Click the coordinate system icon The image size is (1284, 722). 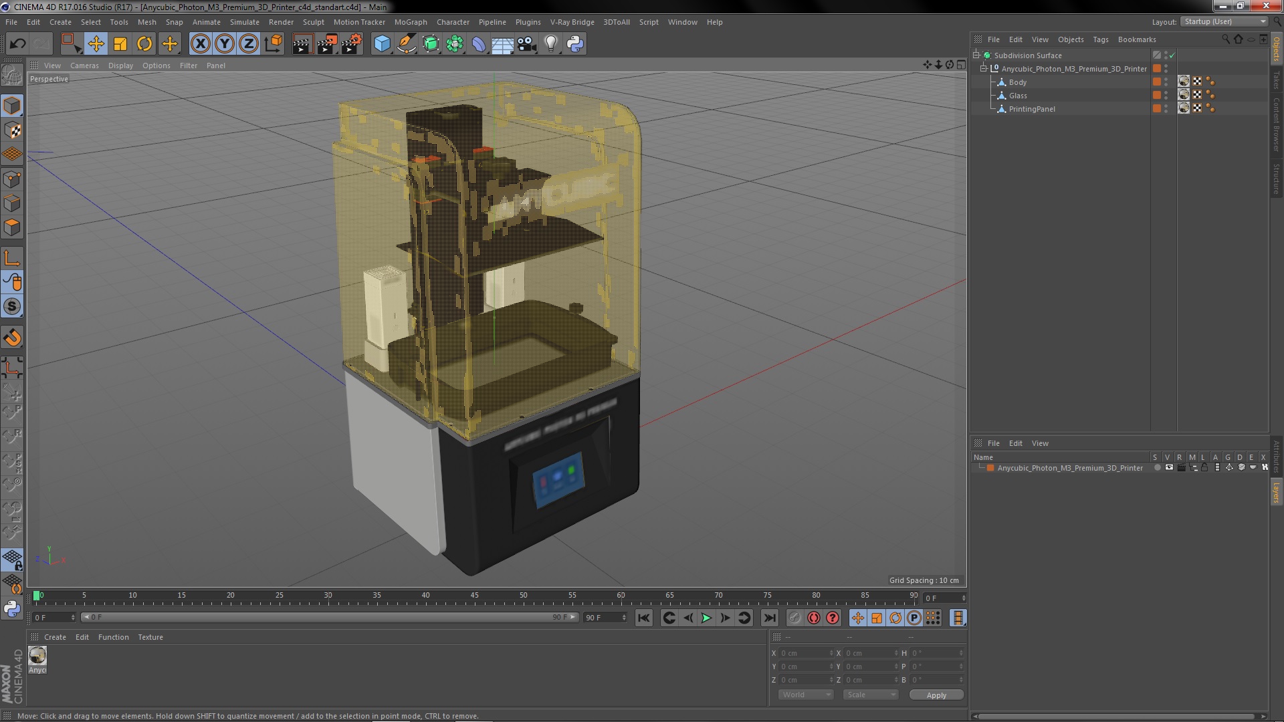tap(274, 44)
